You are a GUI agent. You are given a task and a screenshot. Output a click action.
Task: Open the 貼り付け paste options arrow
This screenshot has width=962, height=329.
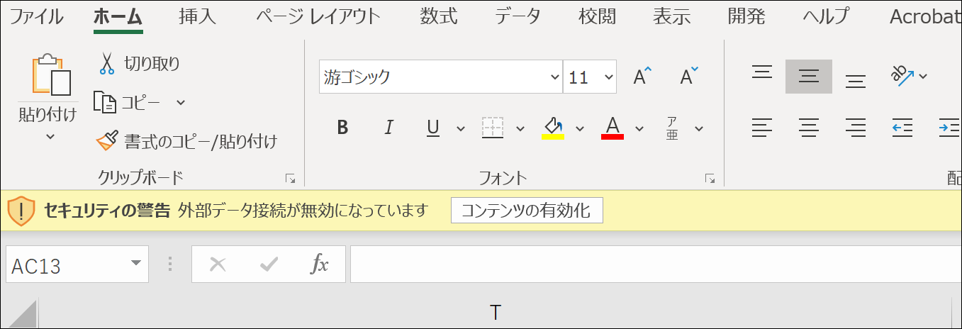50,136
